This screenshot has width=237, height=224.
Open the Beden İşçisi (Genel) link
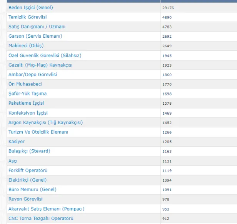point(31,8)
